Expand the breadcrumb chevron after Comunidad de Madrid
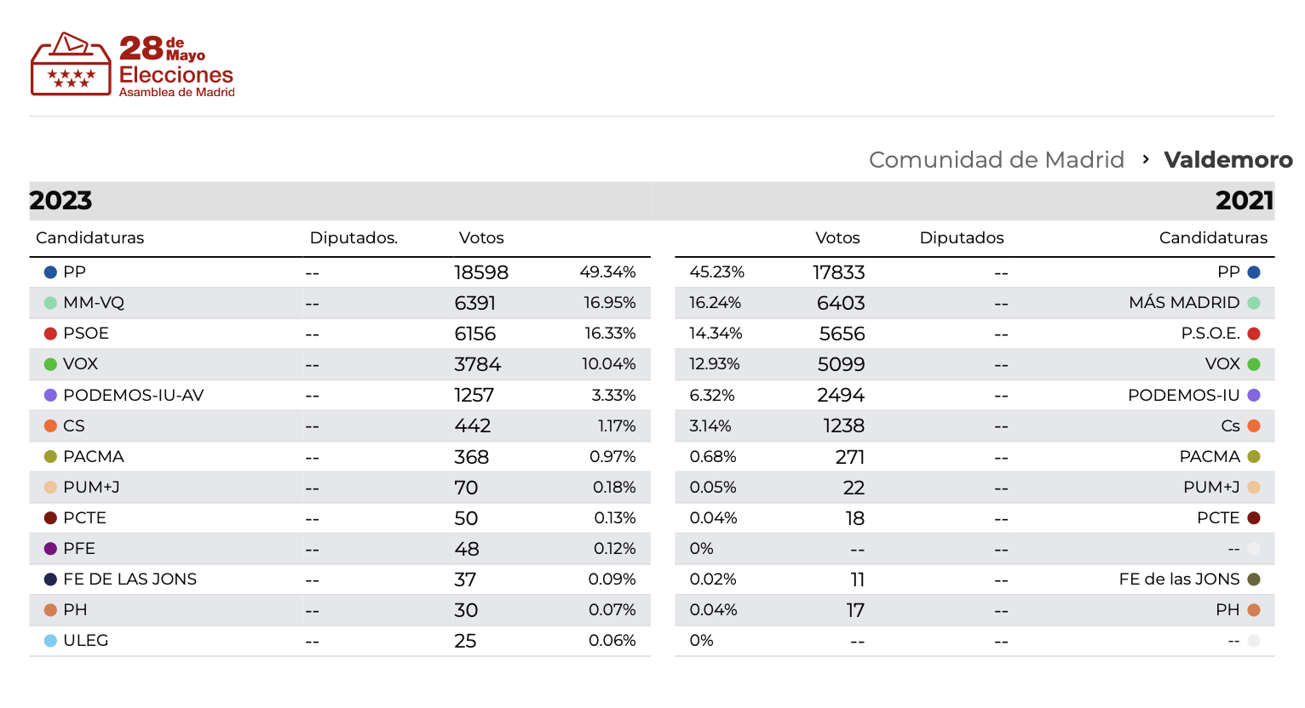This screenshot has height=708, width=1305. (x=1144, y=159)
